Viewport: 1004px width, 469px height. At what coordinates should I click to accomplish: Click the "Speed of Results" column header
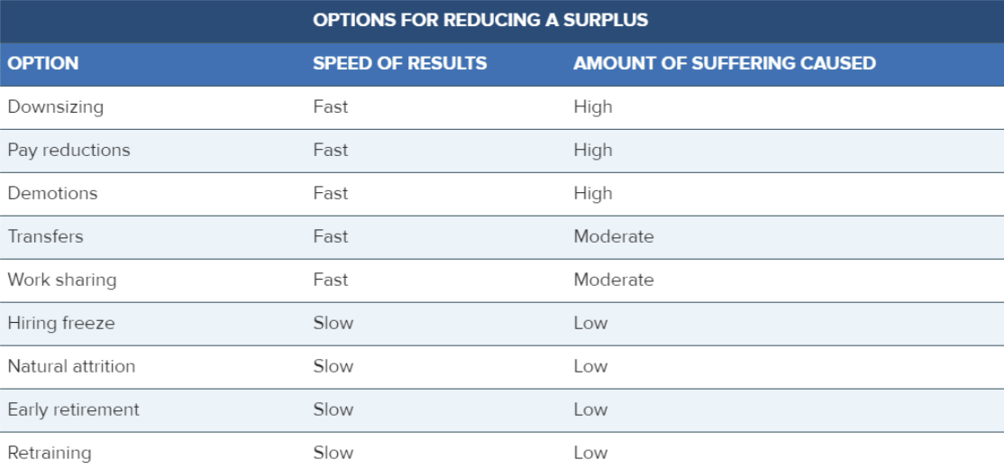(x=399, y=63)
